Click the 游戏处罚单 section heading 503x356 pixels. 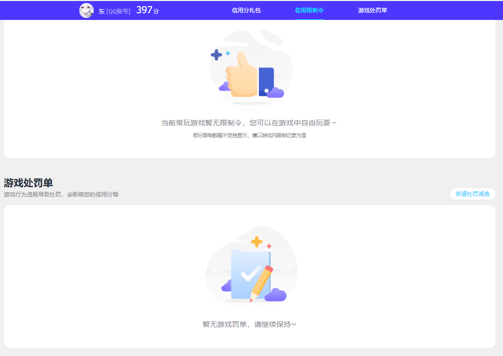(28, 183)
